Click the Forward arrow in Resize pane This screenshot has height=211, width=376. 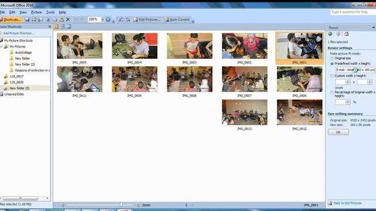pos(338,34)
